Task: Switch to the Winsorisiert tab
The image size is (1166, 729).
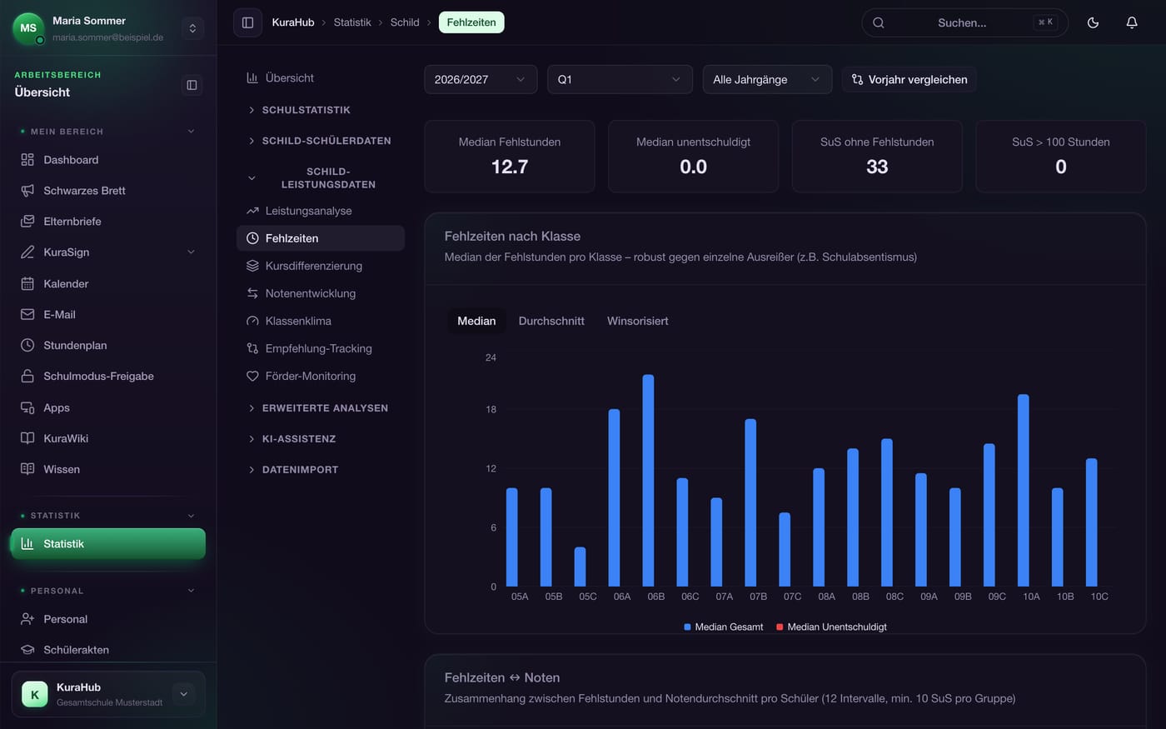Action: click(x=638, y=321)
